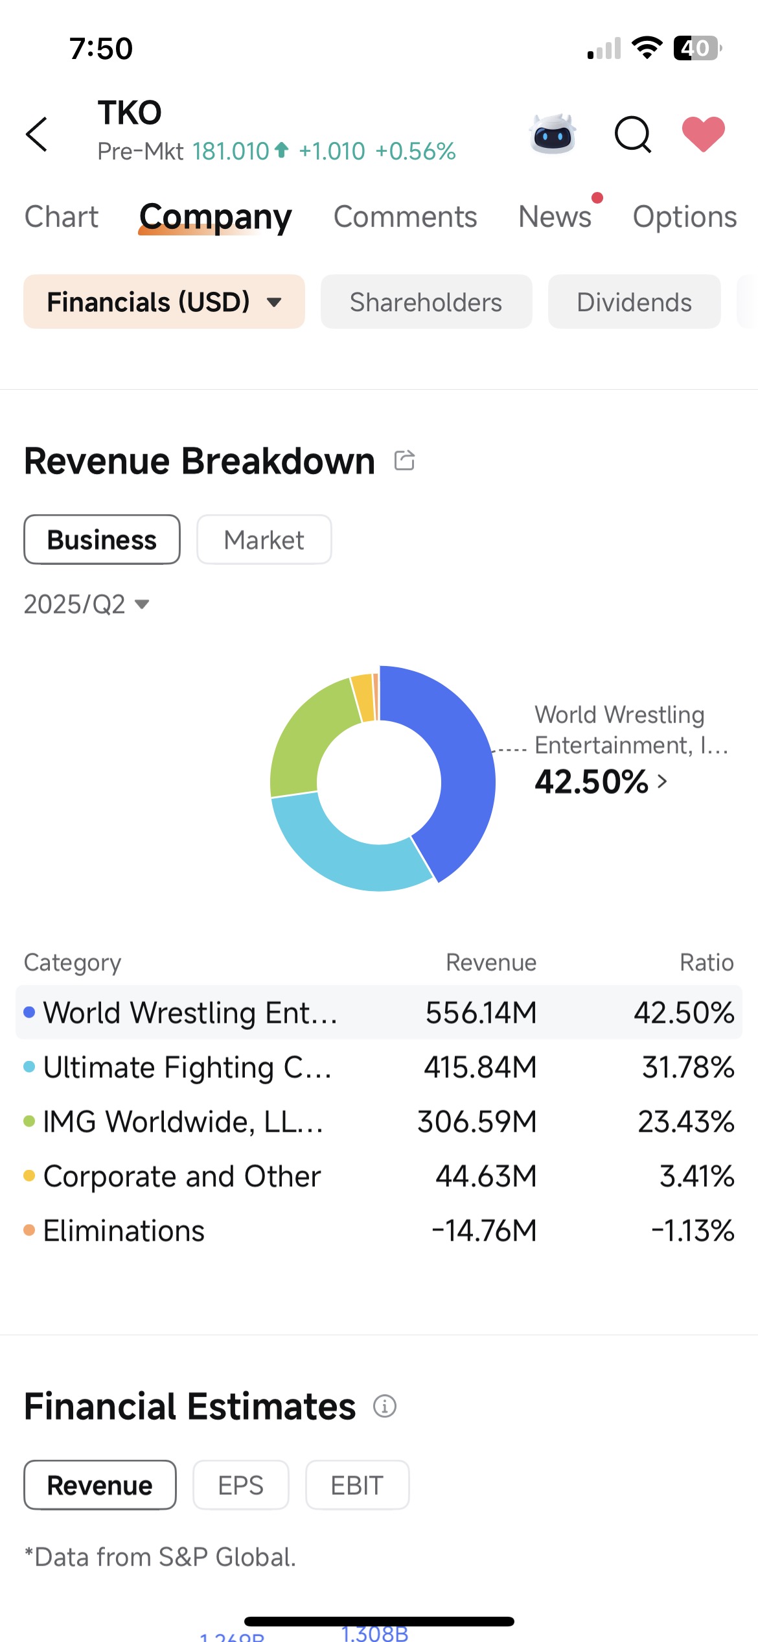Tap the Financial Estimates heading
758x1642 pixels.
[x=190, y=1407]
